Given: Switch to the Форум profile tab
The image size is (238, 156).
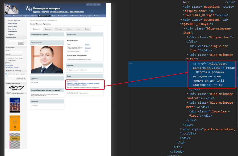Looking at the screenshot, I should pos(69,29).
